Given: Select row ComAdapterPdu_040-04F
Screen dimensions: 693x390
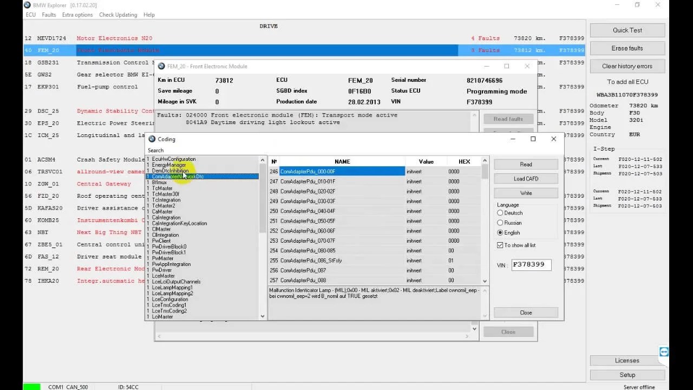Looking at the screenshot, I should coord(375,211).
